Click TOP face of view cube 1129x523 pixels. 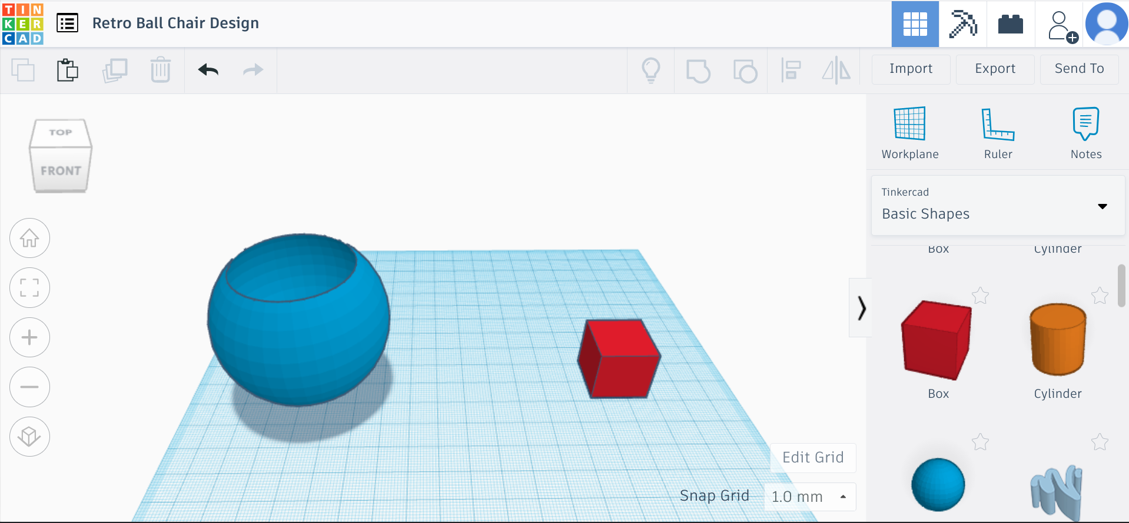point(61,133)
